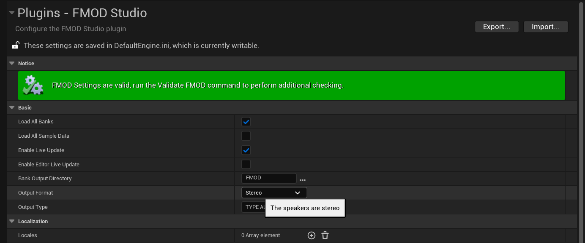Screen dimensions: 585x243
Task: Open the Output Type dropdown
Action: point(253,207)
